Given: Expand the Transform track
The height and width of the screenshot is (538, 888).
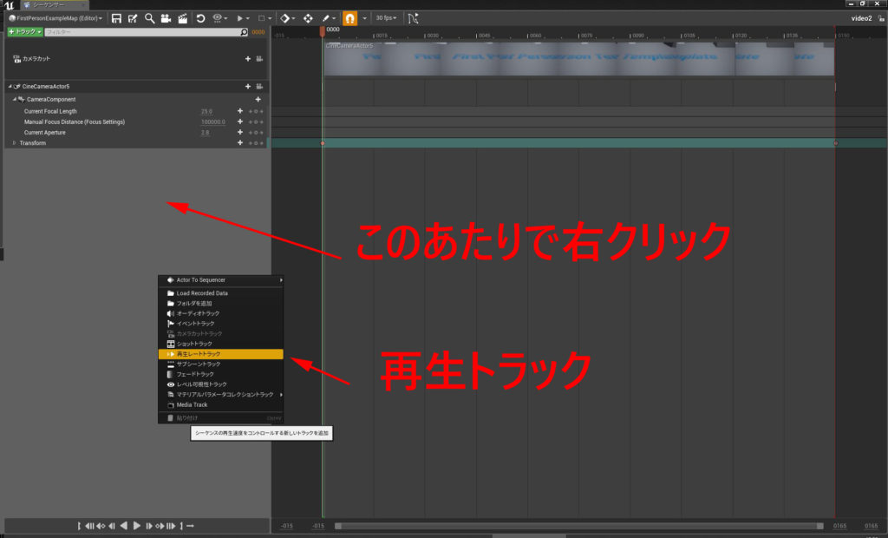Looking at the screenshot, I should pos(14,143).
